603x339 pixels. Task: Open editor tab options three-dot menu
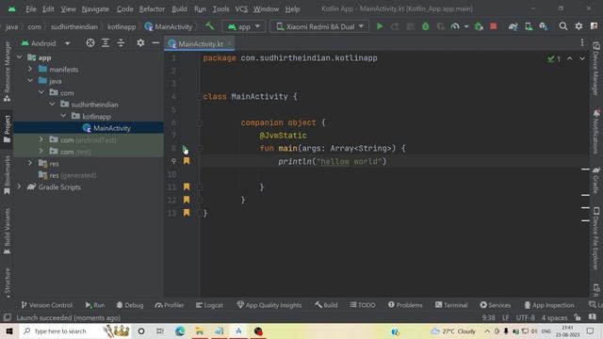[x=582, y=42]
